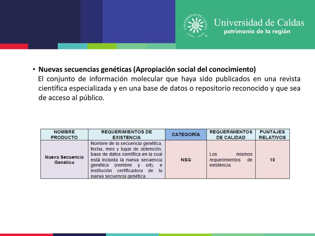Click the Universidad de Caldas sunburst logo

[x=195, y=26]
